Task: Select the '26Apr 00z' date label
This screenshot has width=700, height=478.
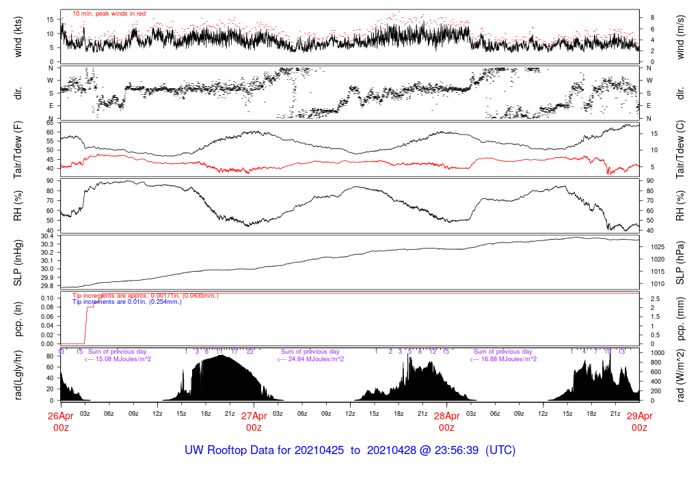Action: (61, 421)
